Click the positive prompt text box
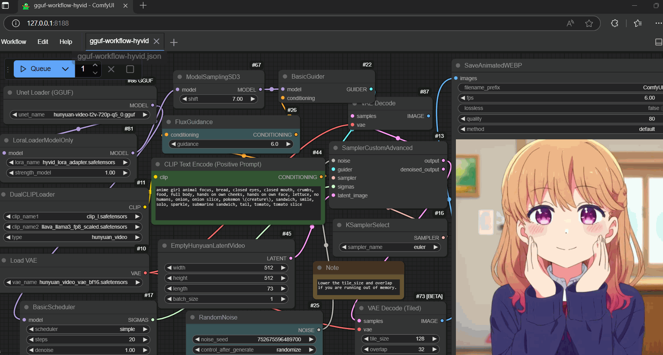This screenshot has height=355, width=663. (x=238, y=203)
